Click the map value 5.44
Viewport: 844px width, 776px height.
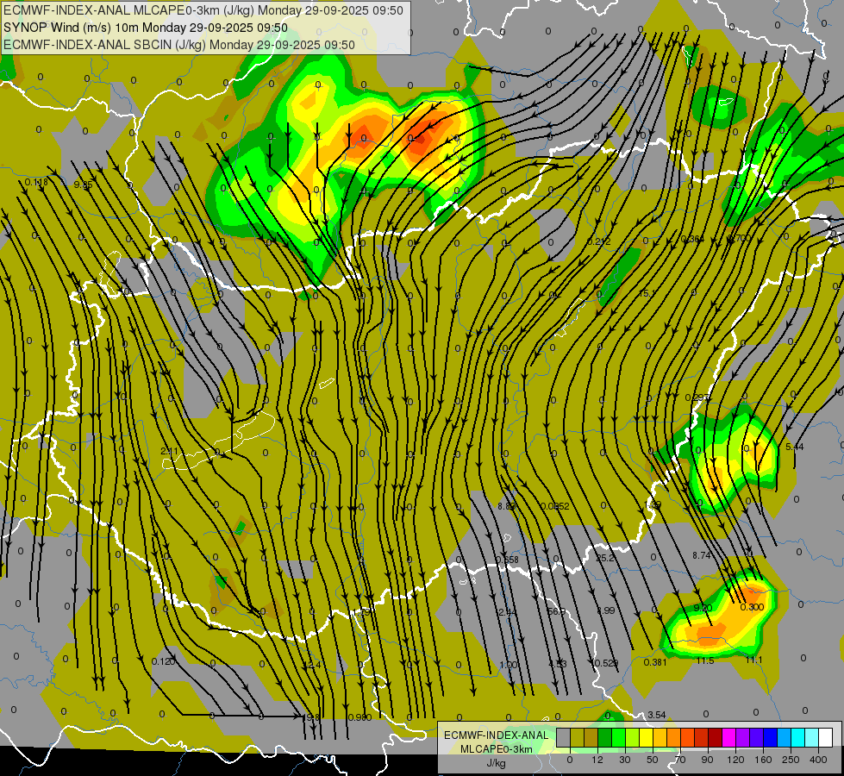click(x=795, y=447)
